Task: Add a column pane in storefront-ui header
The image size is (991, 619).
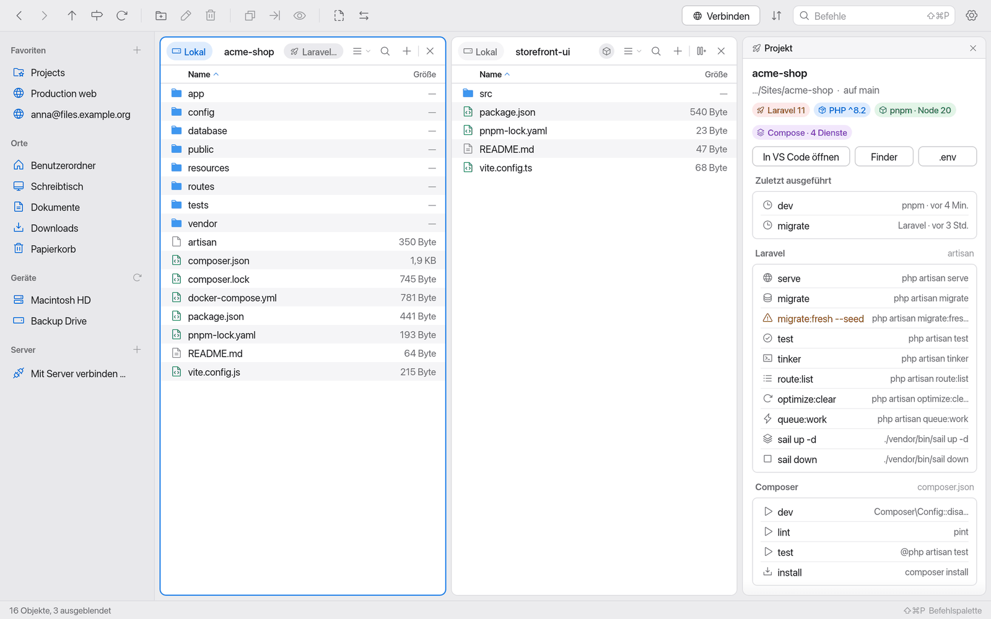Action: (701, 51)
